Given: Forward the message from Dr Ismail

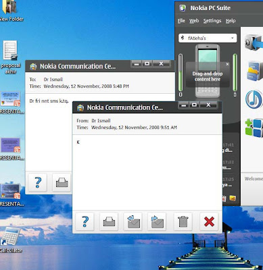Looking at the screenshot, I should (157, 221).
